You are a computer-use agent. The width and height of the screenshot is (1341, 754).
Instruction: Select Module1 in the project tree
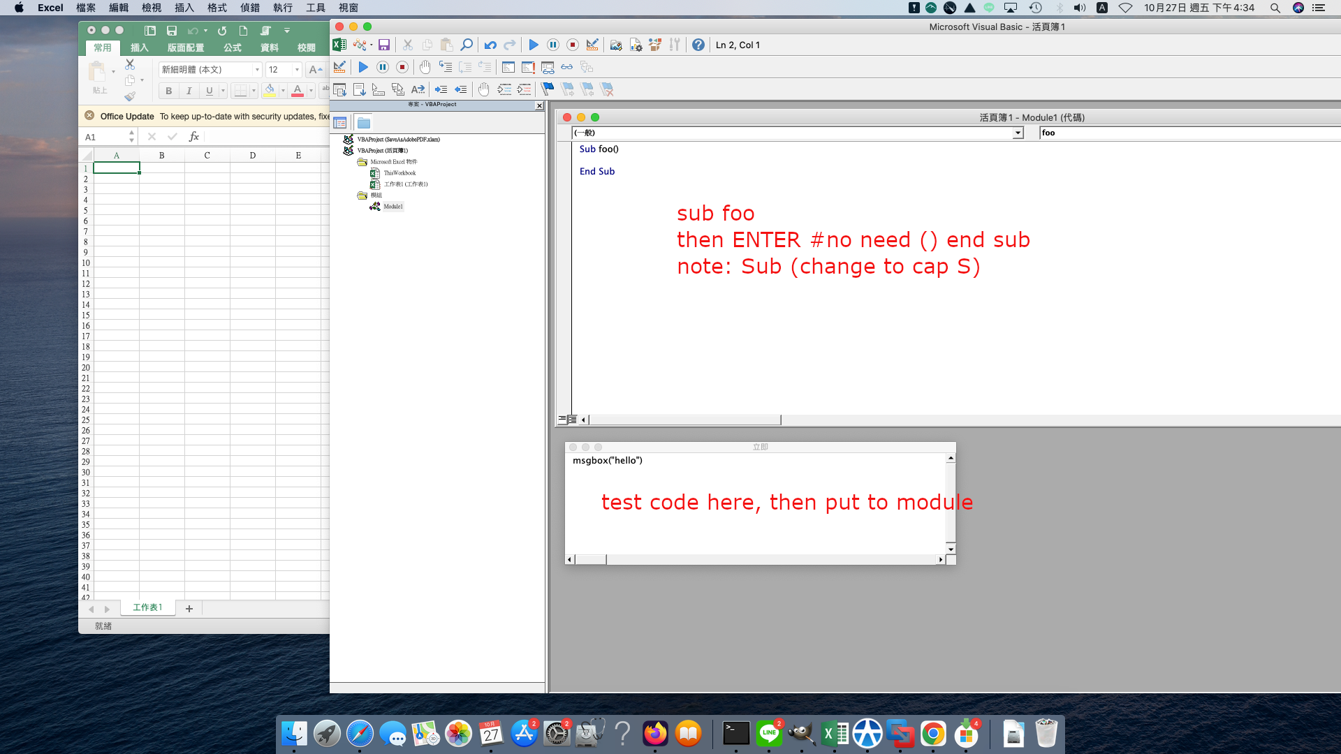pos(393,207)
